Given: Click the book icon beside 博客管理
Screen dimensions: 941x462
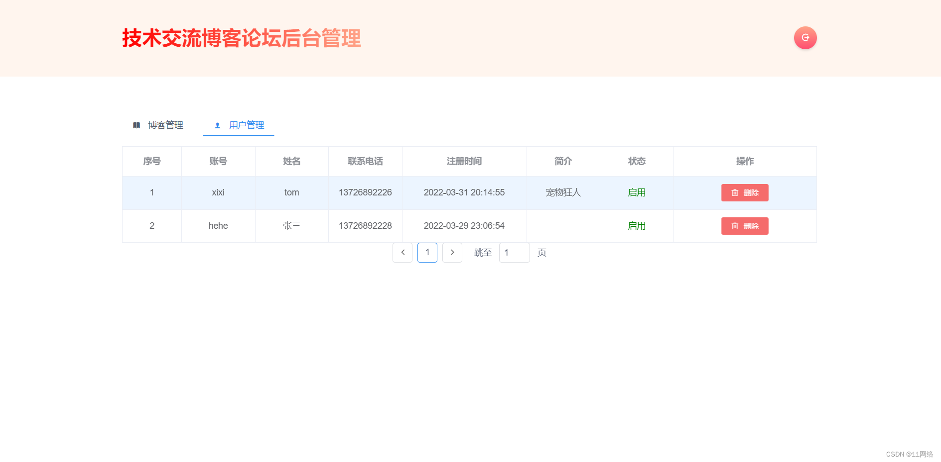Looking at the screenshot, I should pyautogui.click(x=136, y=125).
